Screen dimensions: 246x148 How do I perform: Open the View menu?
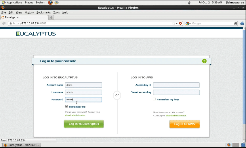click(19, 12)
